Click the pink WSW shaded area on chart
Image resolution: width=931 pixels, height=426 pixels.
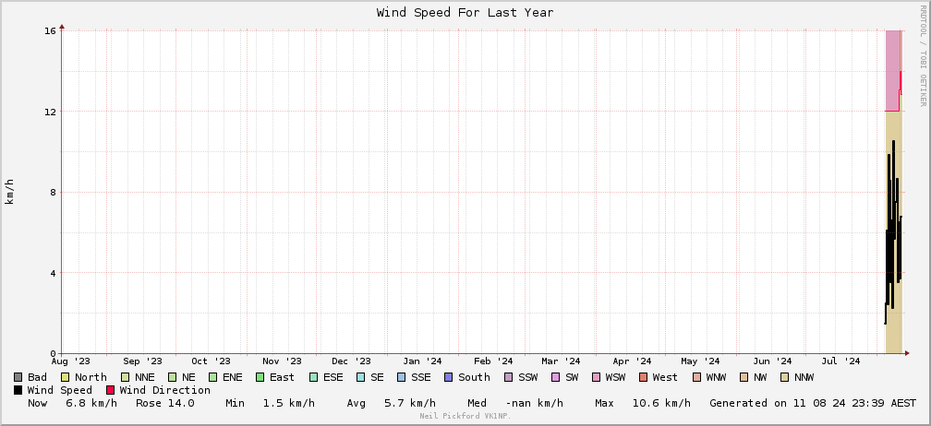[x=892, y=70]
